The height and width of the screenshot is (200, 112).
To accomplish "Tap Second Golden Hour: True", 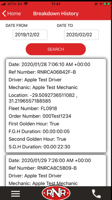I will pos(37,139).
